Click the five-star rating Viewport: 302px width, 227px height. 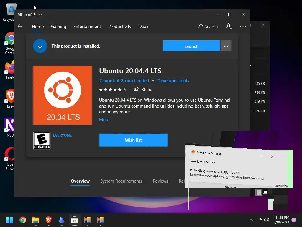pyautogui.click(x=110, y=90)
